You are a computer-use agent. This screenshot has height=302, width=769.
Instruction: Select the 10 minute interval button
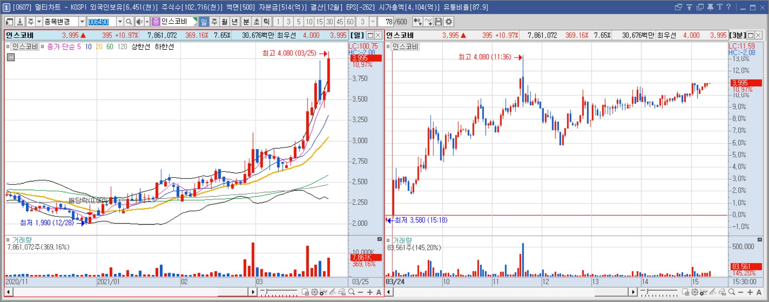pos(309,22)
